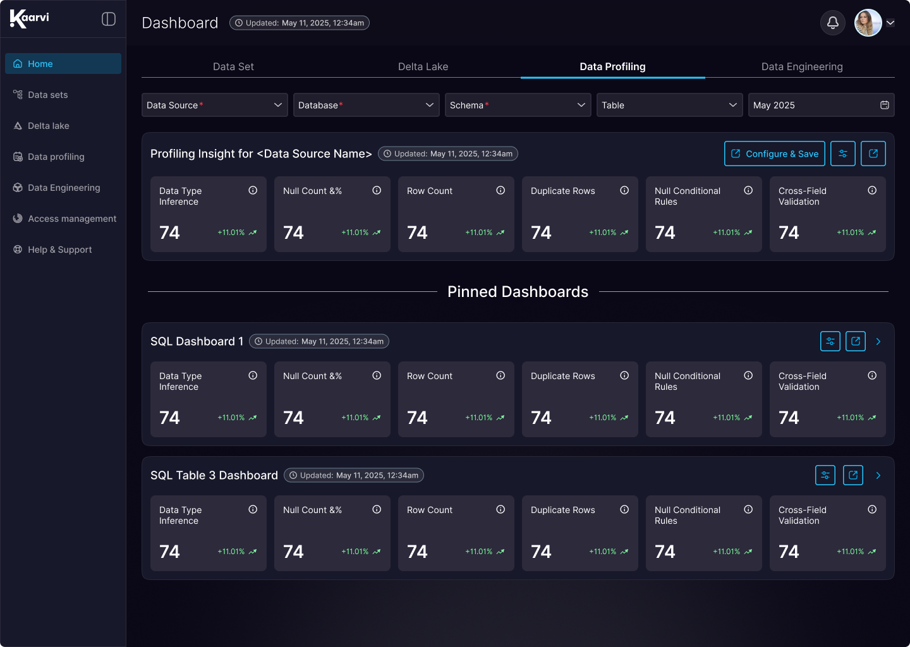Image resolution: width=910 pixels, height=647 pixels.
Task: Click info icon on SQL Dashboard 1 Duplicate Rows
Action: point(624,375)
